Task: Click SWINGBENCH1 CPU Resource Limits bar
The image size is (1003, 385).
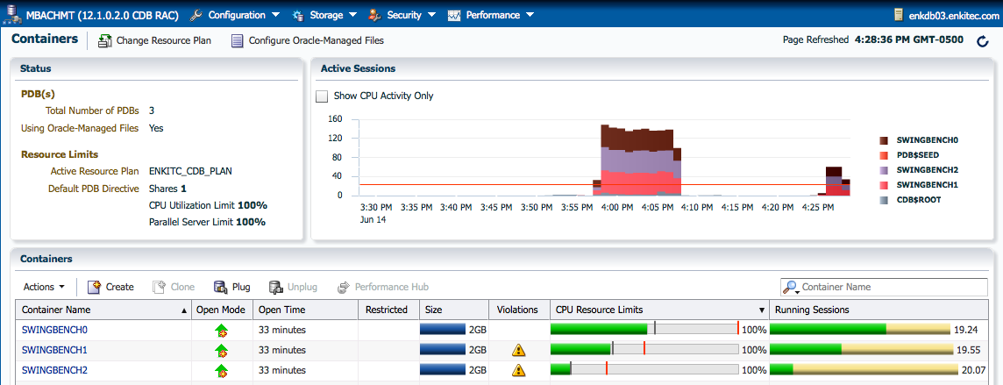Action: pos(644,350)
